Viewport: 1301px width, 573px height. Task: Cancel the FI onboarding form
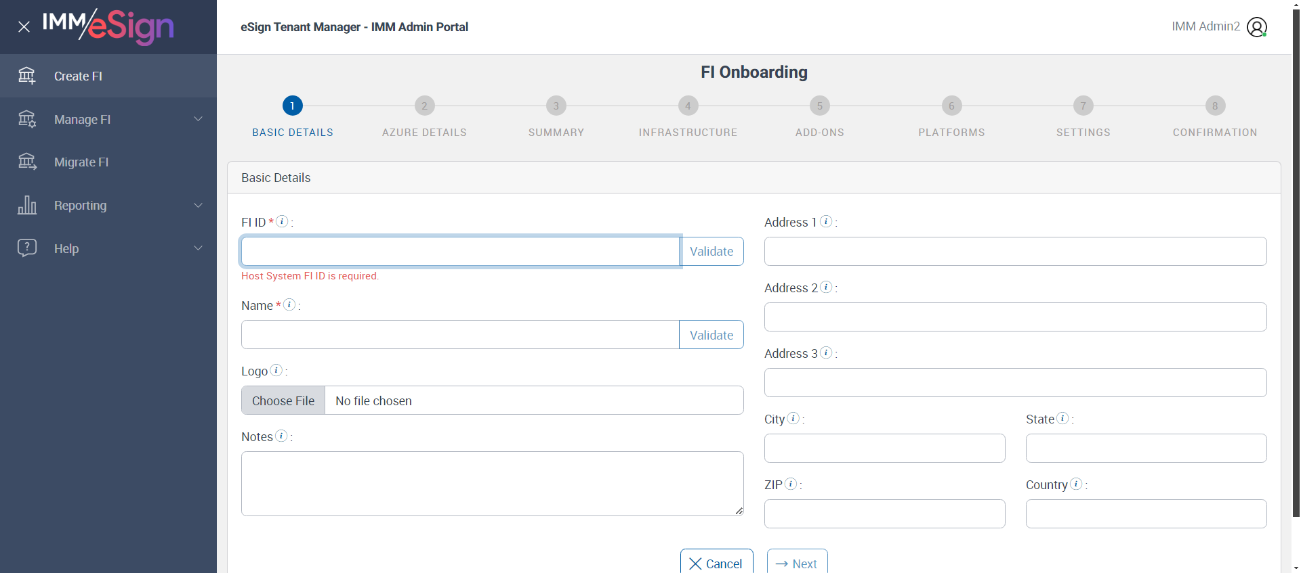coord(716,563)
